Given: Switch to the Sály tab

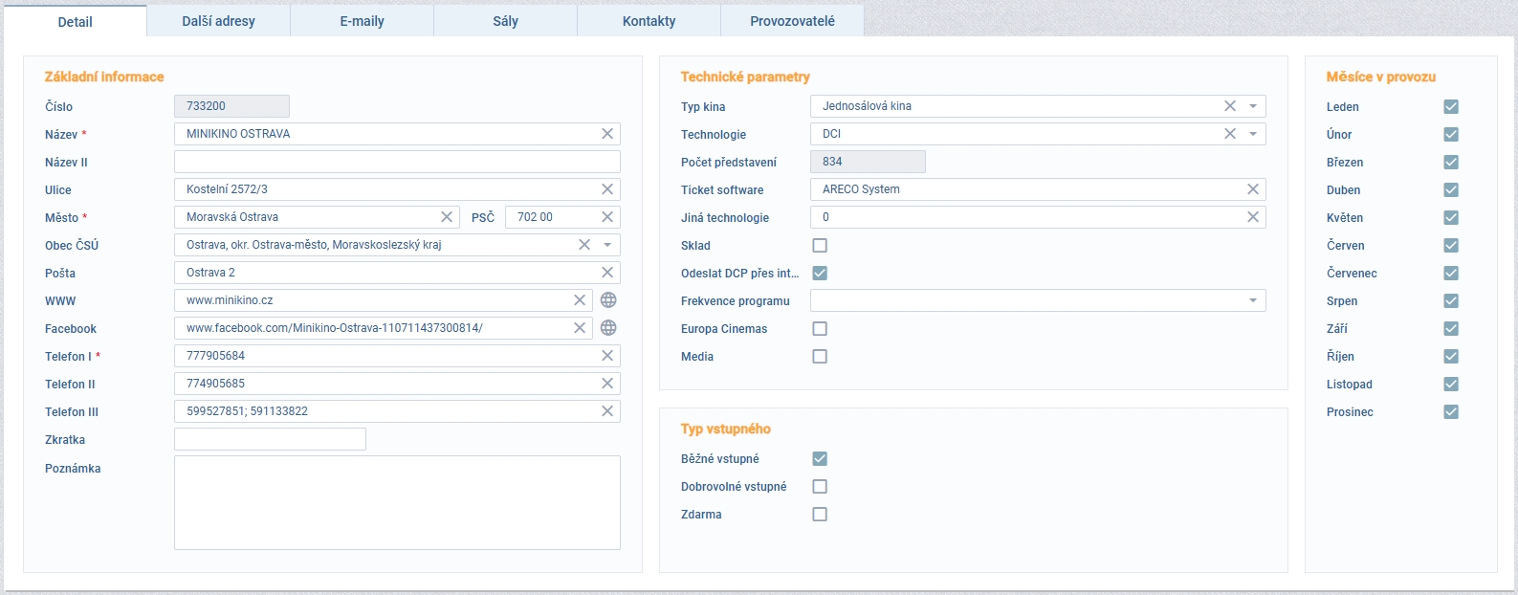Looking at the screenshot, I should (505, 21).
